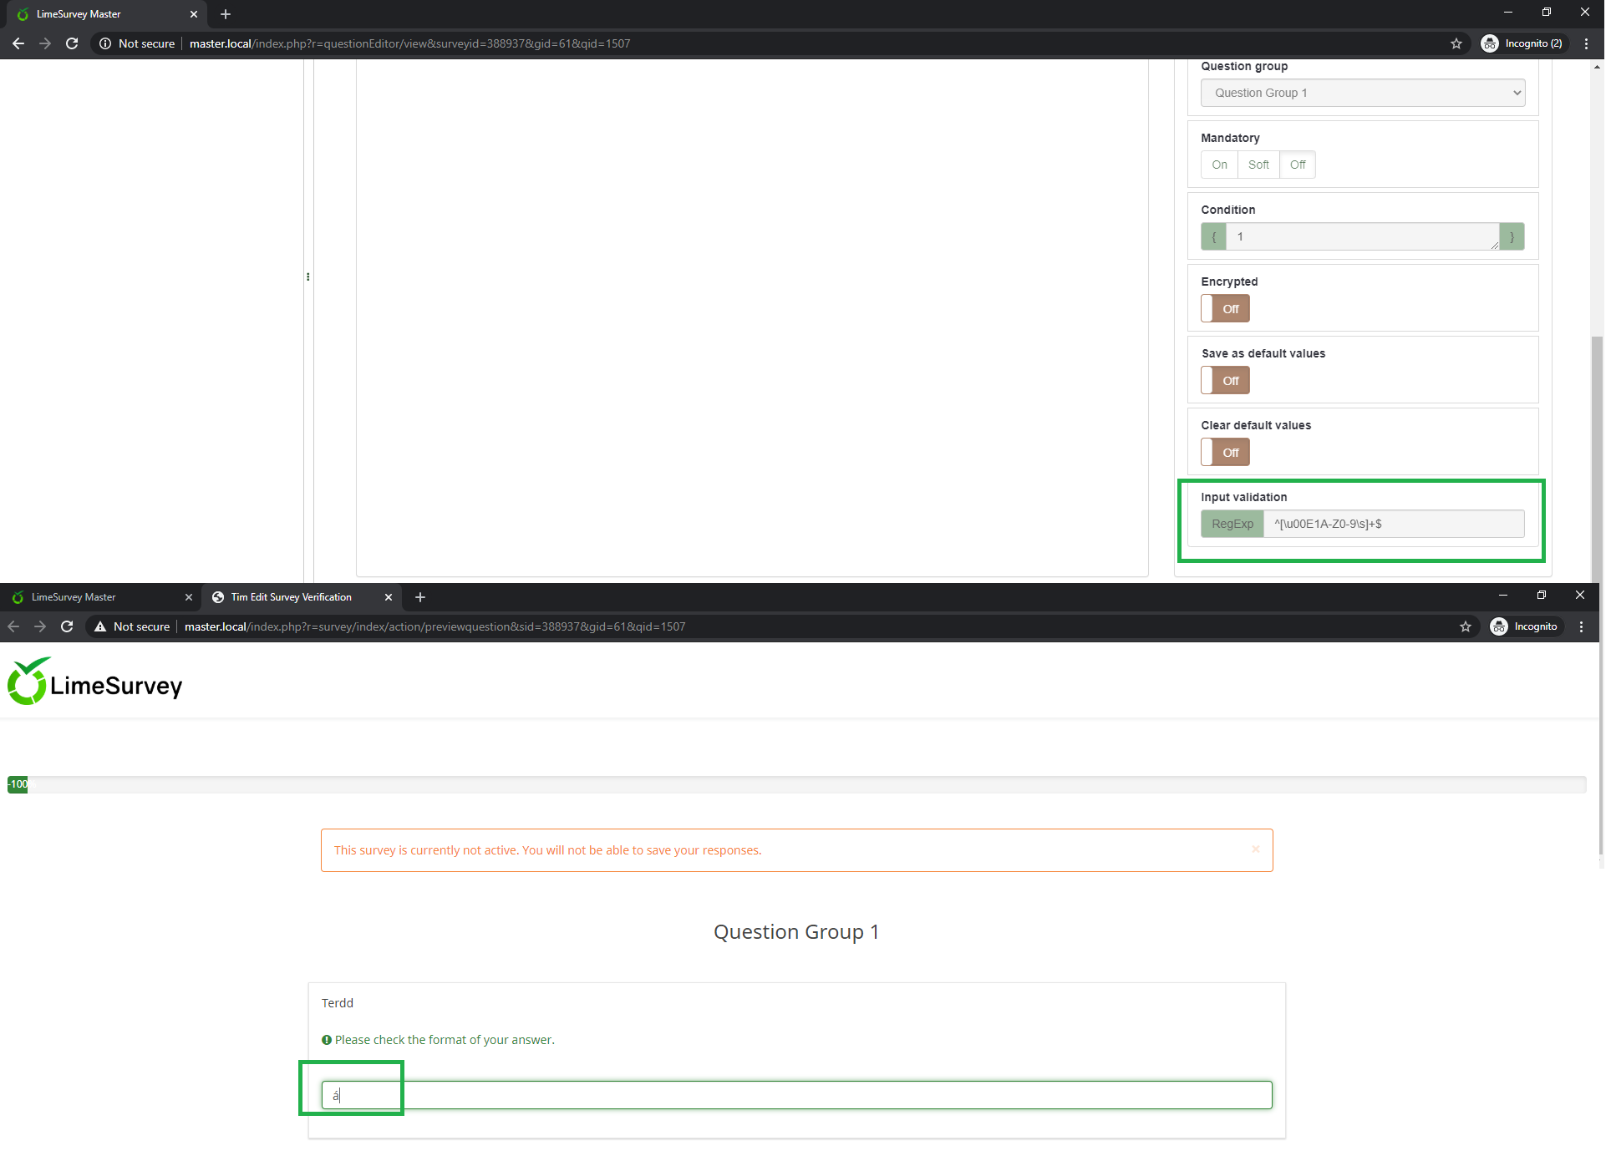Click the Input validation RegExp field
This screenshot has height=1156, width=1611.
[x=1393, y=524]
